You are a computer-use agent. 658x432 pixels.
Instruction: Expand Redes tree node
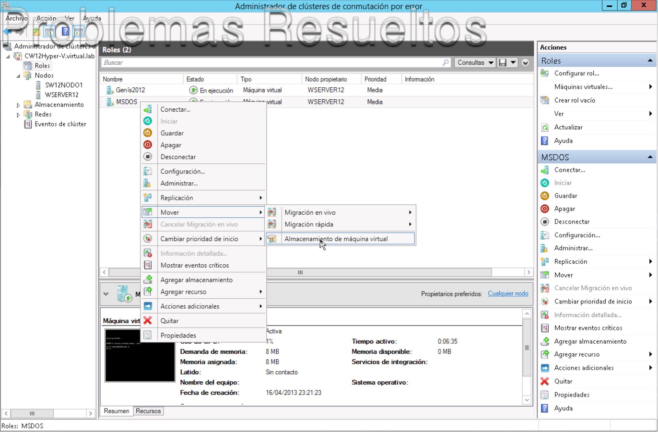pyautogui.click(x=18, y=115)
